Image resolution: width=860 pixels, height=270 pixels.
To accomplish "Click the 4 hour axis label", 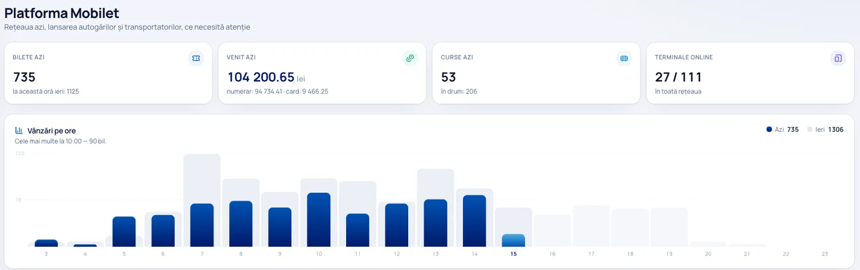I will 85,254.
